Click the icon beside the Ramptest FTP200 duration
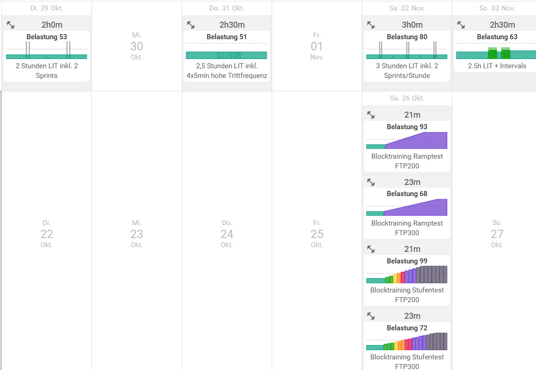 pyautogui.click(x=371, y=115)
